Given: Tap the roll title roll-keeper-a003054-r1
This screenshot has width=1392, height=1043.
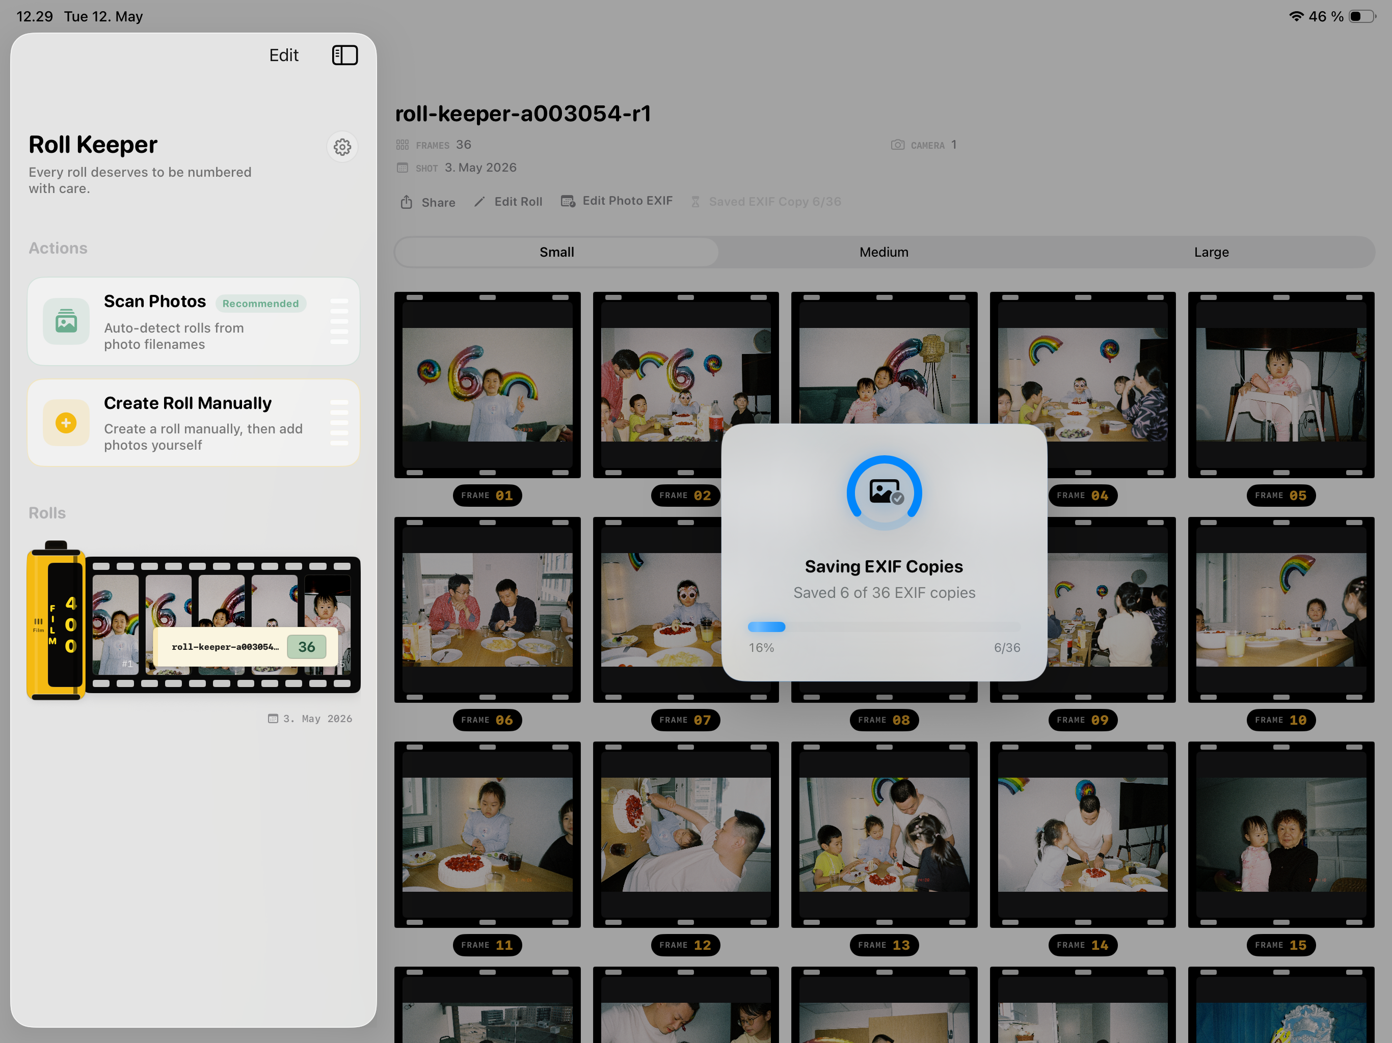Looking at the screenshot, I should [523, 114].
